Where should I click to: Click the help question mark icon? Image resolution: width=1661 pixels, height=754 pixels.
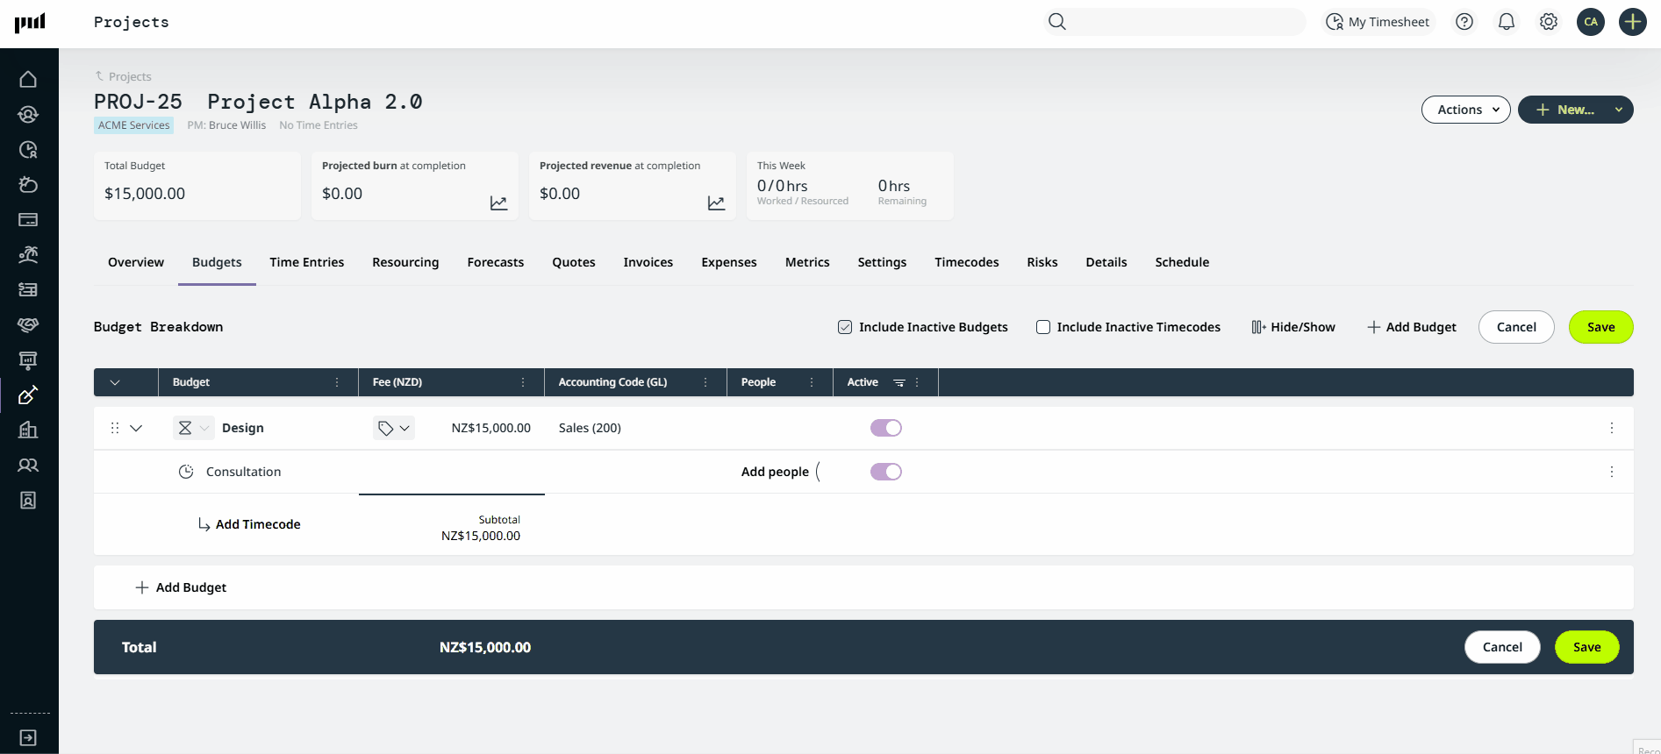[x=1464, y=22]
